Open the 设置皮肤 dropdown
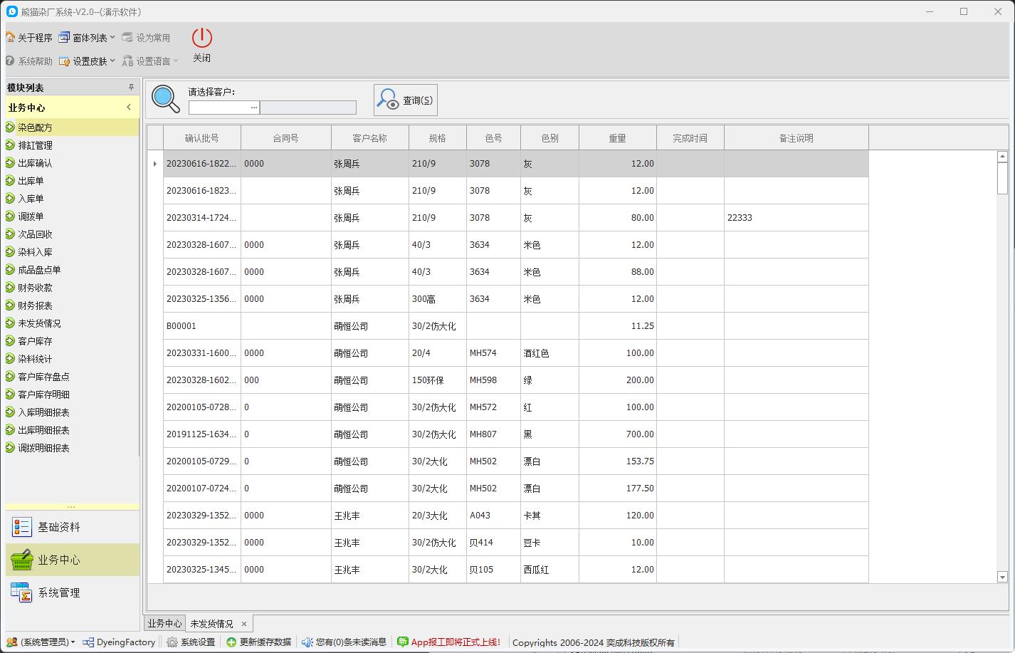This screenshot has width=1015, height=653. click(87, 61)
